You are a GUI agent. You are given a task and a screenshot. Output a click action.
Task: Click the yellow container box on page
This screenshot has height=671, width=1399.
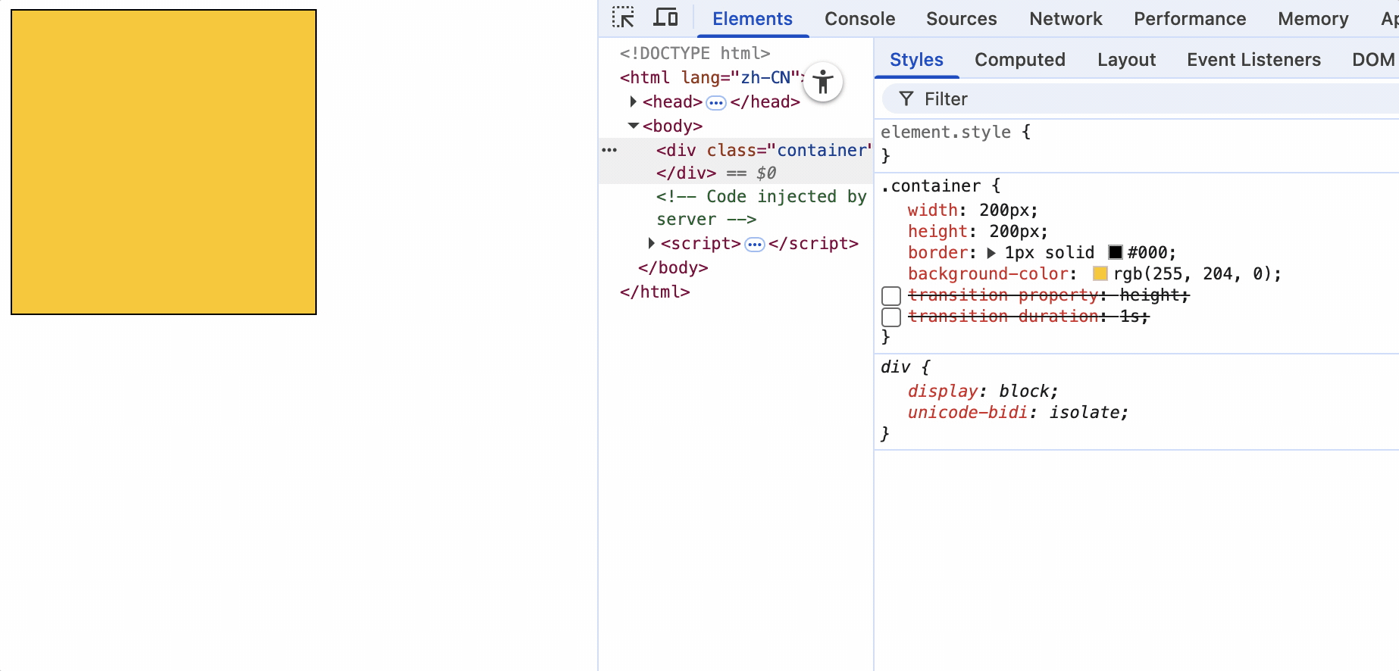pyautogui.click(x=164, y=162)
